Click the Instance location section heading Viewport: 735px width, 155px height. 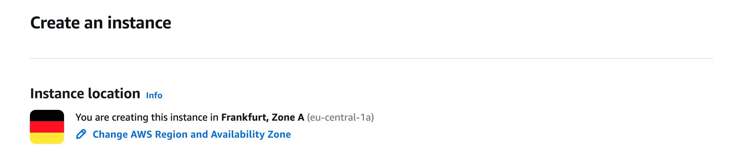(85, 94)
